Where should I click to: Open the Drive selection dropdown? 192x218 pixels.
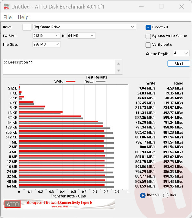point(84,27)
